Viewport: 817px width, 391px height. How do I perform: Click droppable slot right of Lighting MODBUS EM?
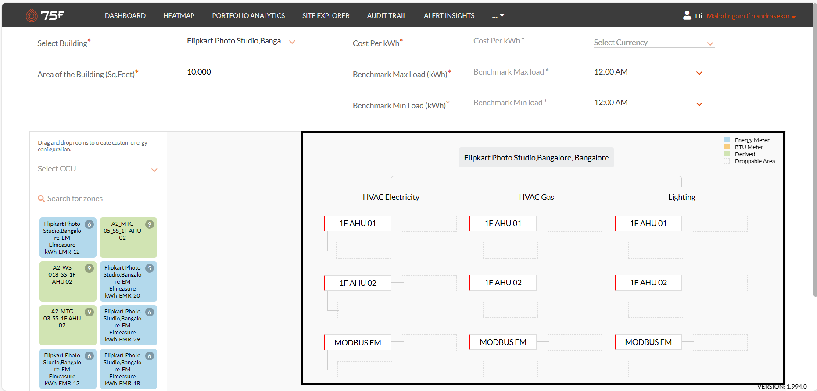coord(720,342)
